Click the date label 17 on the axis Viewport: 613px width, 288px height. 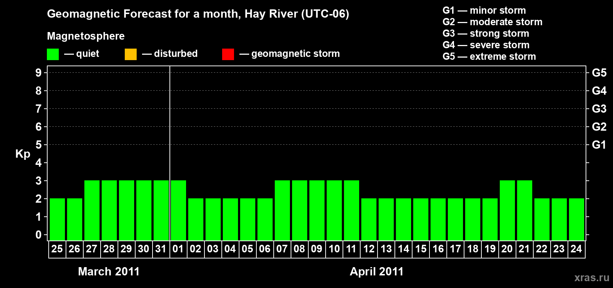(x=455, y=249)
